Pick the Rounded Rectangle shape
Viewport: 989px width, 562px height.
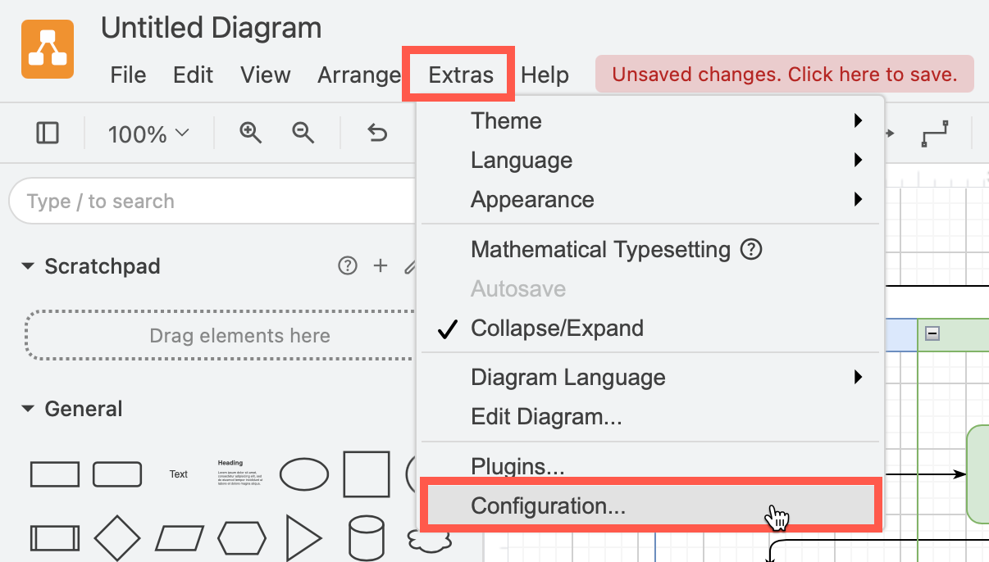[117, 474]
